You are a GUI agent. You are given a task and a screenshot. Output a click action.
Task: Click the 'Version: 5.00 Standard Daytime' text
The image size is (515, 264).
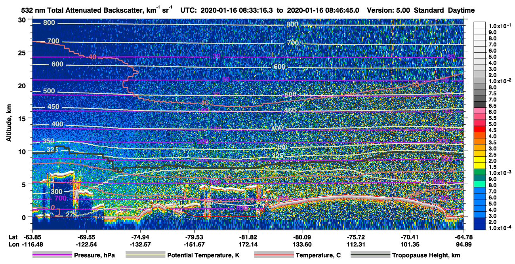(421, 10)
